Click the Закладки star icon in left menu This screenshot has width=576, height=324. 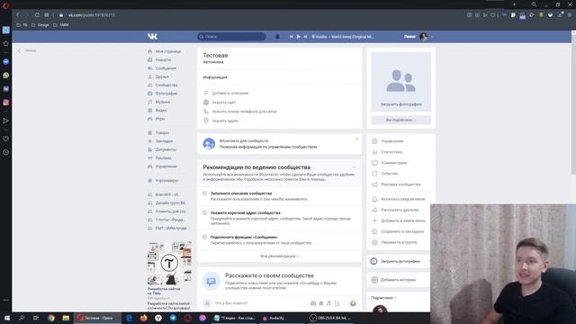[150, 141]
